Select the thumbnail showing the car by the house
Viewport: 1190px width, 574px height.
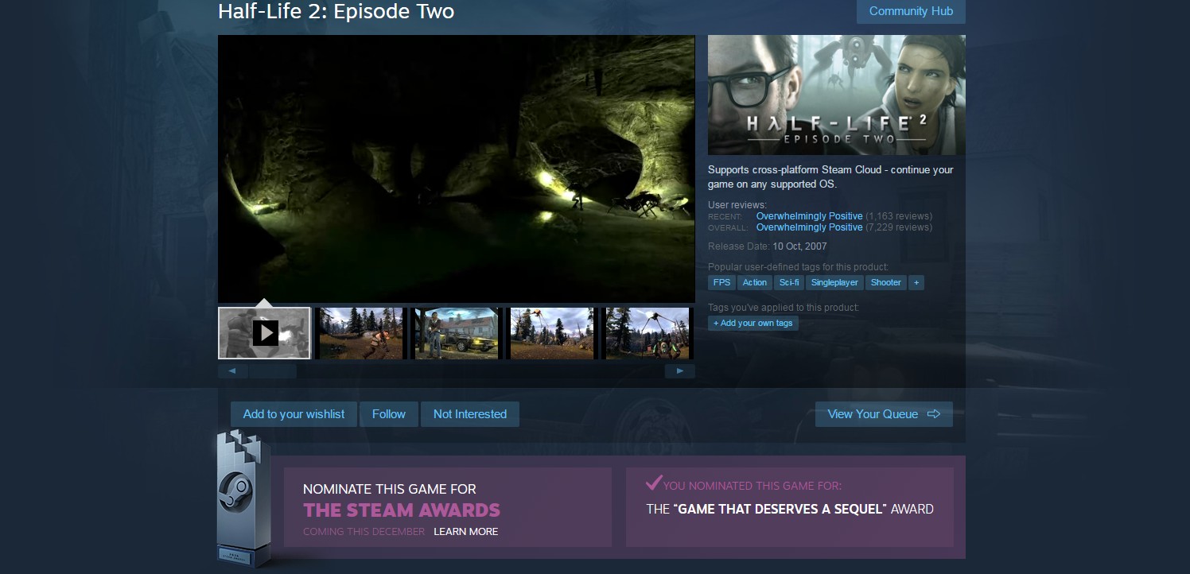point(458,333)
